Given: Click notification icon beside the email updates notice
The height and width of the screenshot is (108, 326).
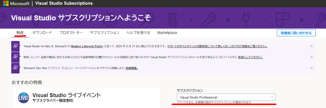Looking at the screenshot, I should 15,57.
